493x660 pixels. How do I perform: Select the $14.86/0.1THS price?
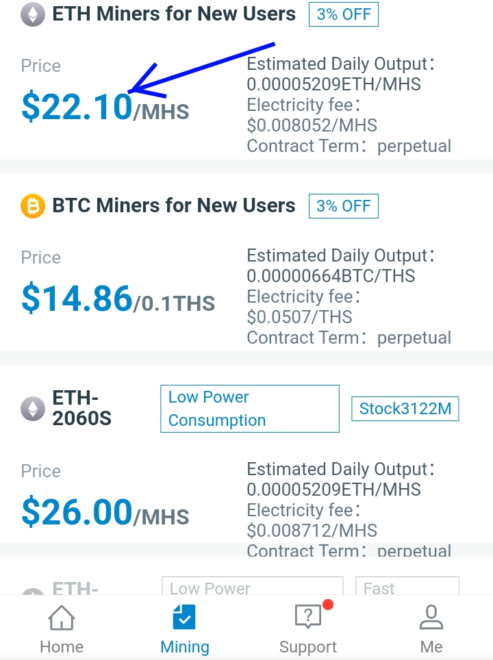coord(118,300)
